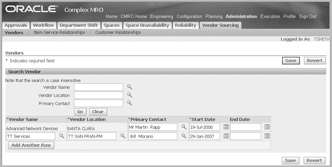Focus the Vendor Location search field
The image size is (332, 167).
pyautogui.click(x=98, y=95)
